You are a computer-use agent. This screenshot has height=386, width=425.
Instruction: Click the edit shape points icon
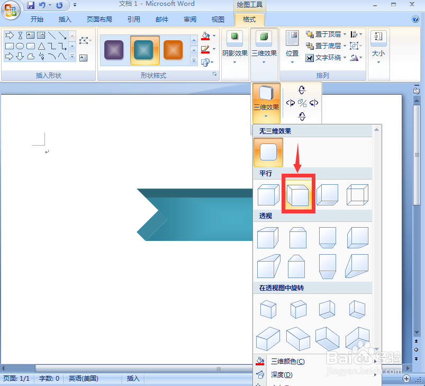pos(84,41)
